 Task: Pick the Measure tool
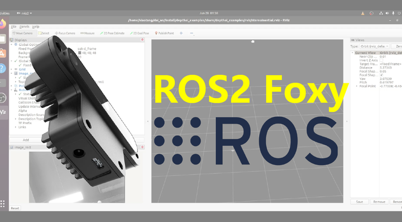[x=87, y=33]
